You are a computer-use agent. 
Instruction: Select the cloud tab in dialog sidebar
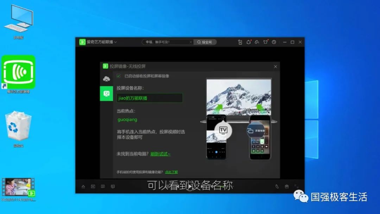106,79
